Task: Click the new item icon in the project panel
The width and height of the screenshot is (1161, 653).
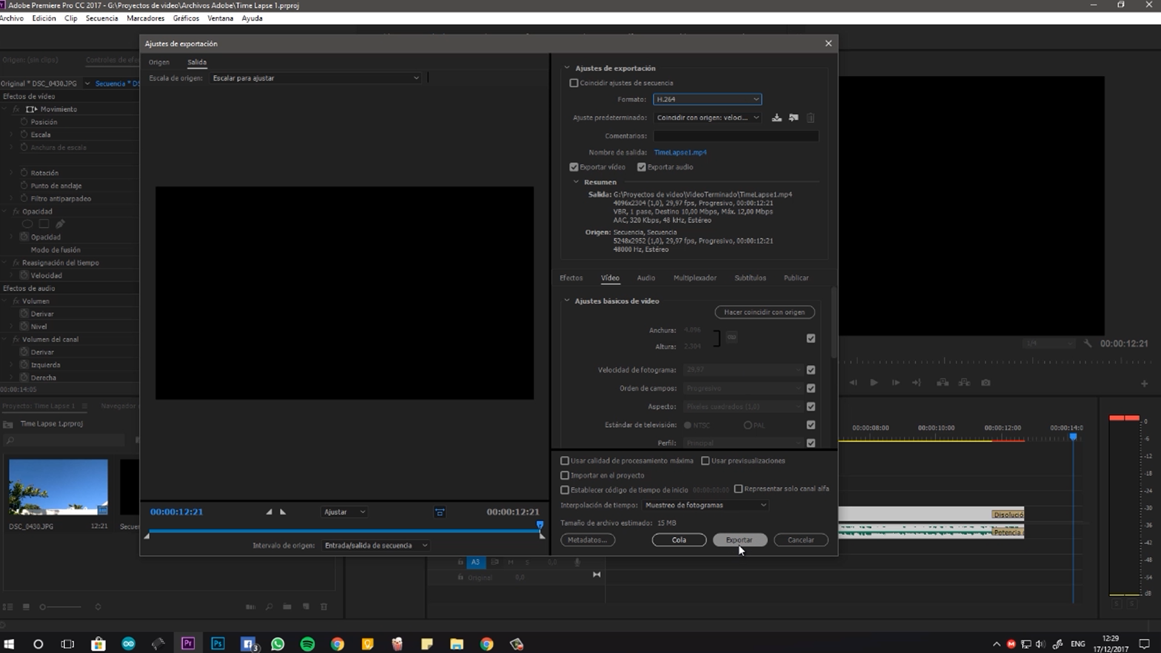Action: (x=306, y=606)
